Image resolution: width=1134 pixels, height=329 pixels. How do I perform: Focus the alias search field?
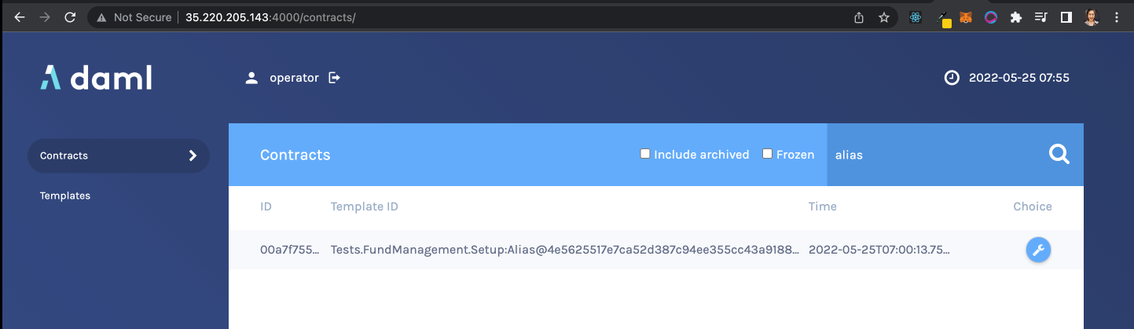coord(935,155)
